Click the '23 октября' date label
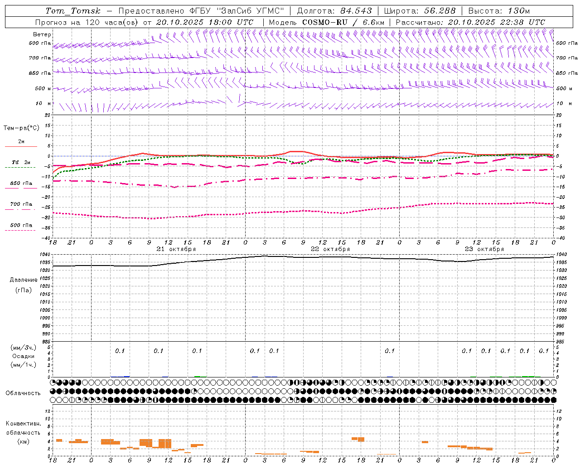The image size is (580, 464). [484, 249]
